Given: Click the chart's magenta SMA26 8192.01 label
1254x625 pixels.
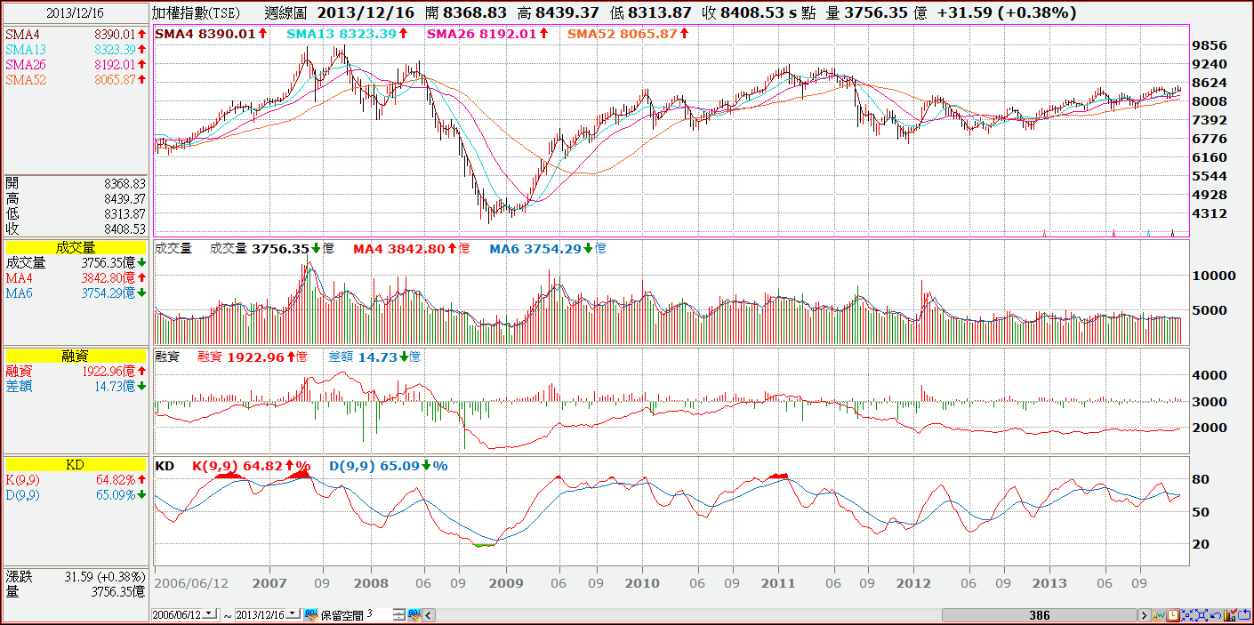Looking at the screenshot, I should [x=487, y=34].
